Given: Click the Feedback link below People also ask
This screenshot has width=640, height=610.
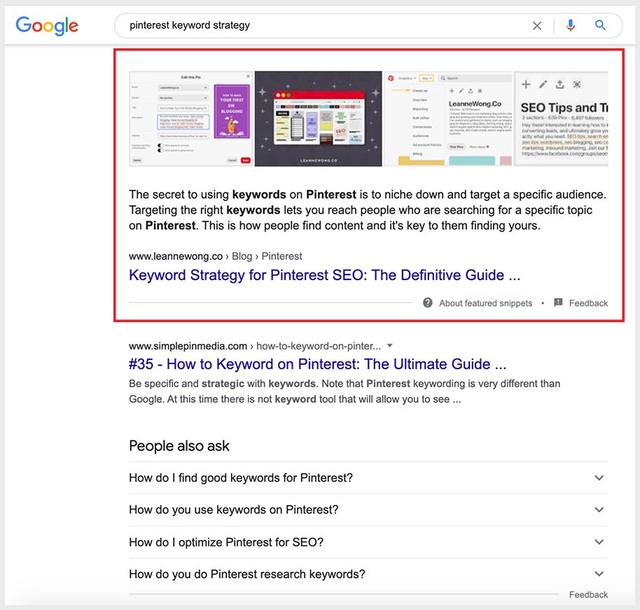Looking at the screenshot, I should 587,594.
